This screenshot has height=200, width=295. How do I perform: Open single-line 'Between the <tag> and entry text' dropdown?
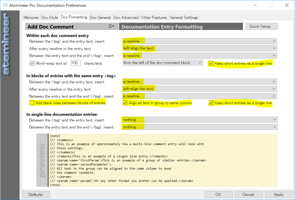point(200,120)
